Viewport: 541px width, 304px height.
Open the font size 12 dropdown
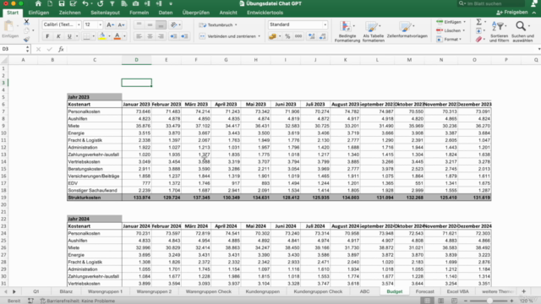pos(100,24)
